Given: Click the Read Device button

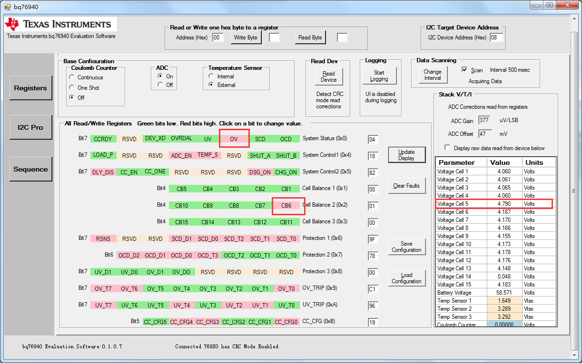Looking at the screenshot, I should pos(328,76).
